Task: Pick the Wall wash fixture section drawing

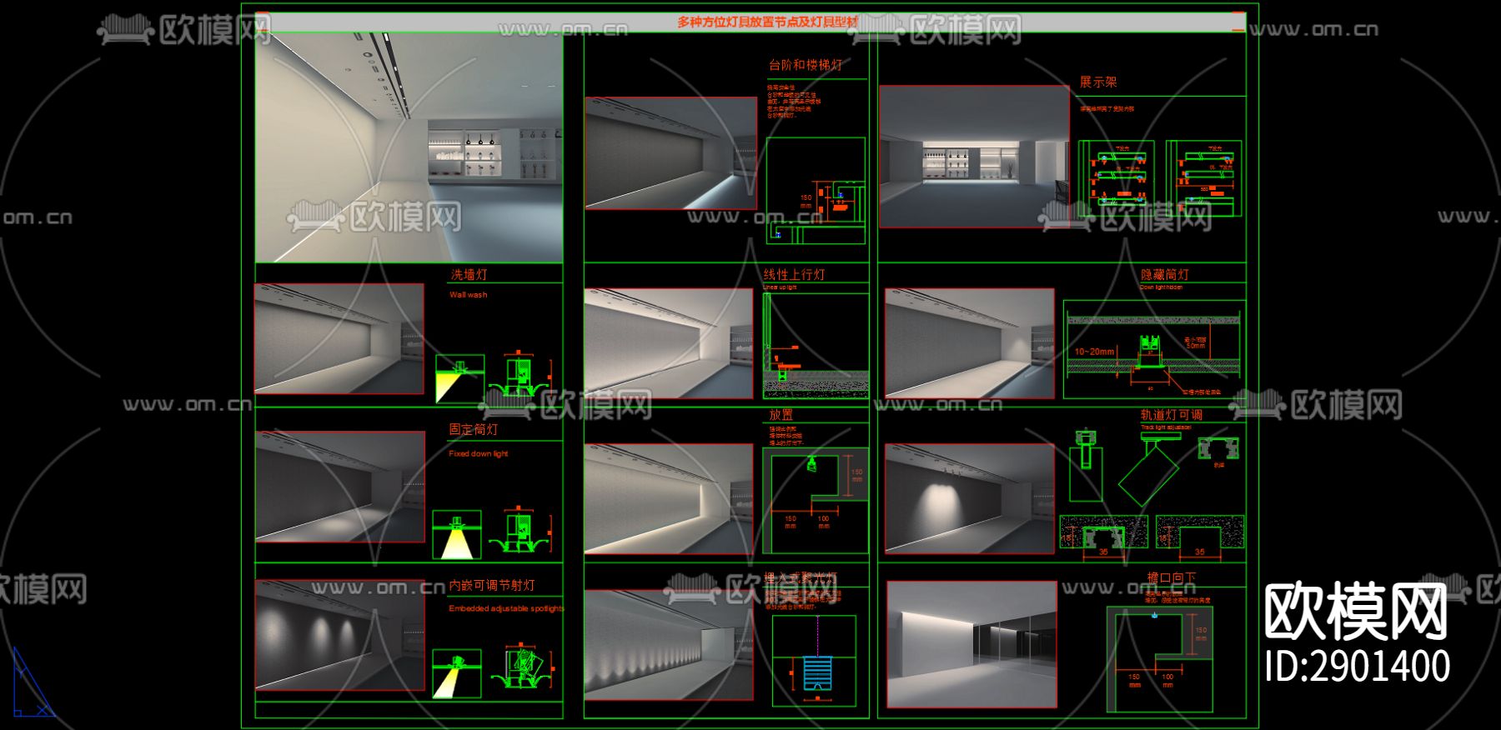Action: click(x=521, y=375)
